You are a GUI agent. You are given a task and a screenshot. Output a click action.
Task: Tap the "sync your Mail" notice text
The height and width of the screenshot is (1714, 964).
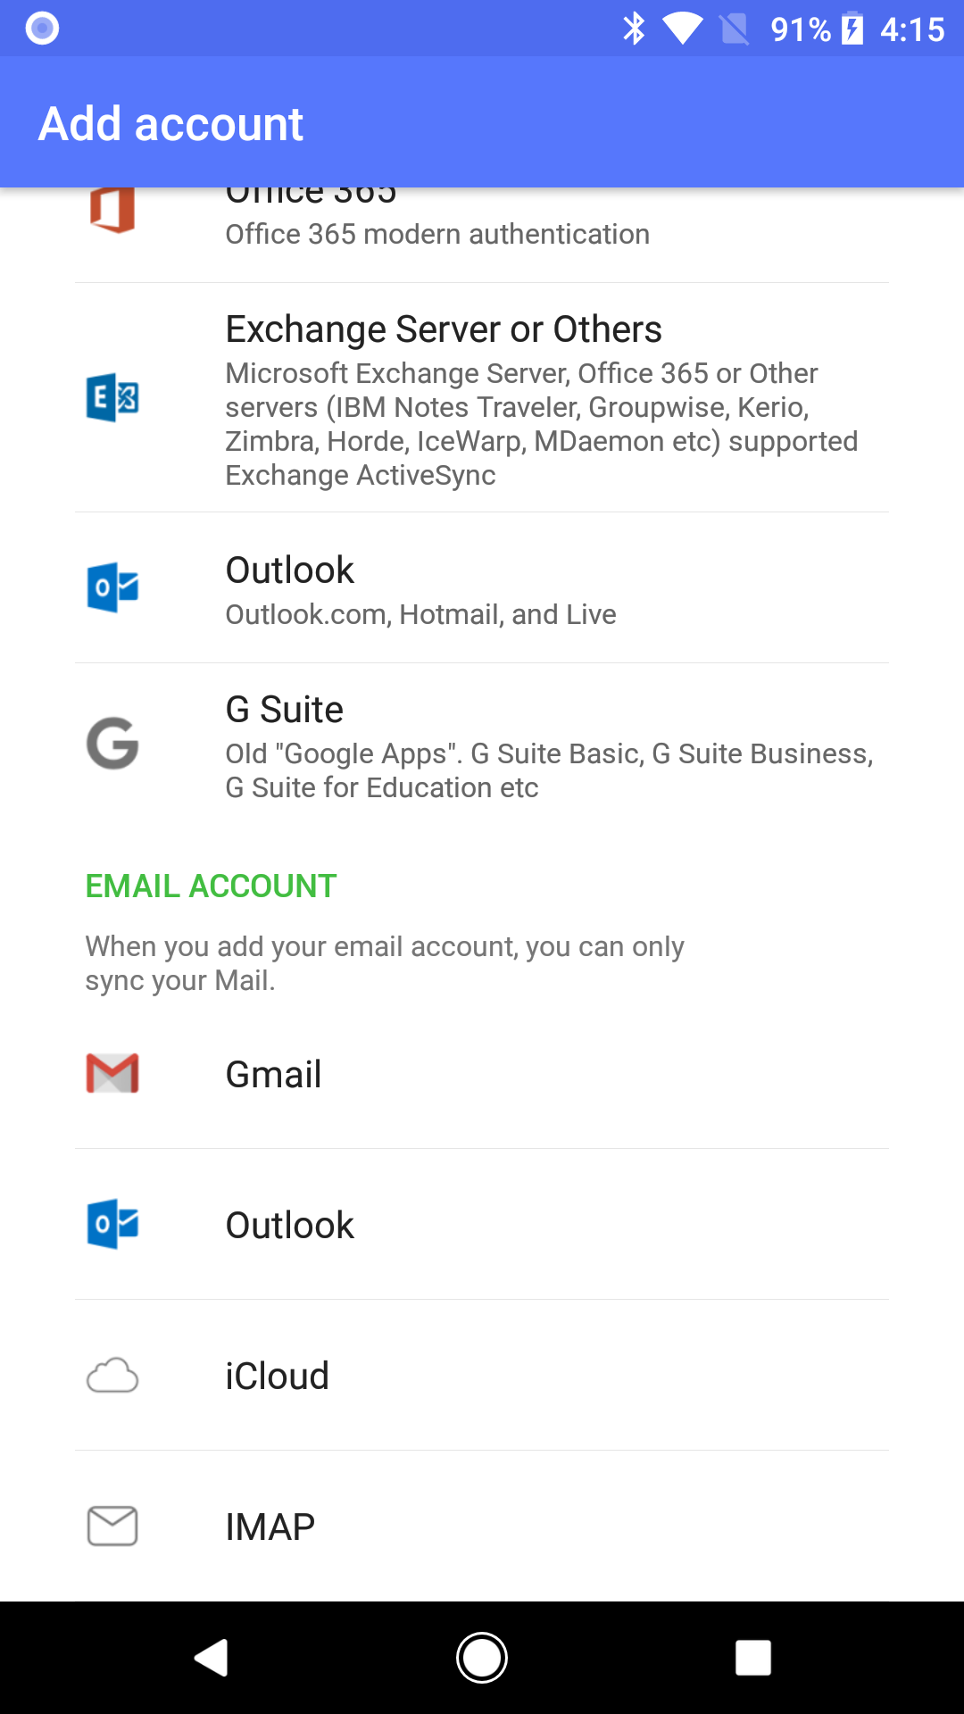point(385,963)
